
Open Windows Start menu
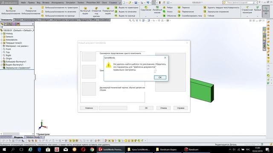click(x=4, y=149)
